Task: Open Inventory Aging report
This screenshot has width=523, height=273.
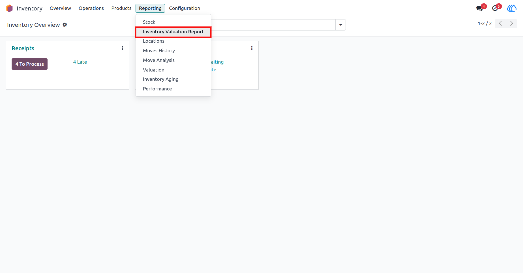Action: coord(173,79)
